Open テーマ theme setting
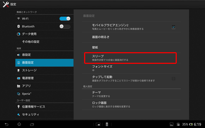The image size is (205, 128). pyautogui.click(x=131, y=94)
